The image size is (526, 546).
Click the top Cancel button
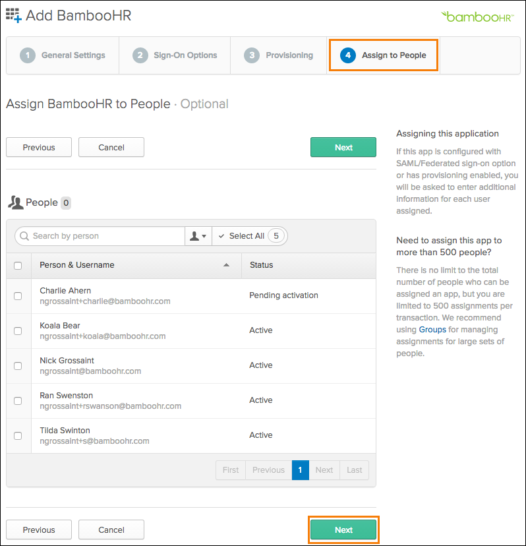coord(111,147)
